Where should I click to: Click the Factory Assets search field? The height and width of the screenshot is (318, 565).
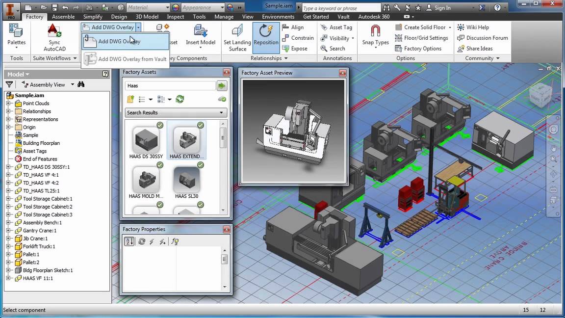click(170, 85)
